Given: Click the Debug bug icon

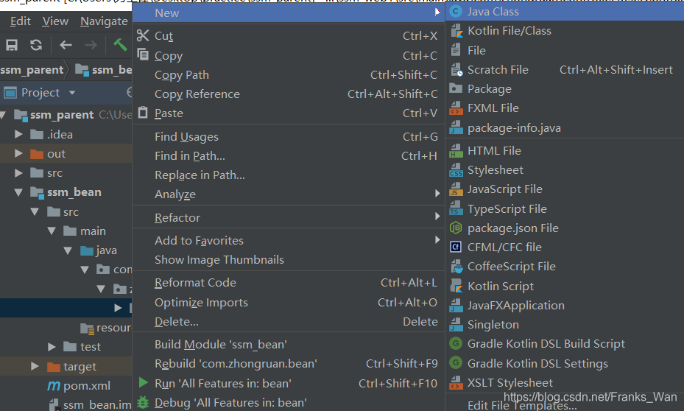Looking at the screenshot, I should click(x=143, y=402).
